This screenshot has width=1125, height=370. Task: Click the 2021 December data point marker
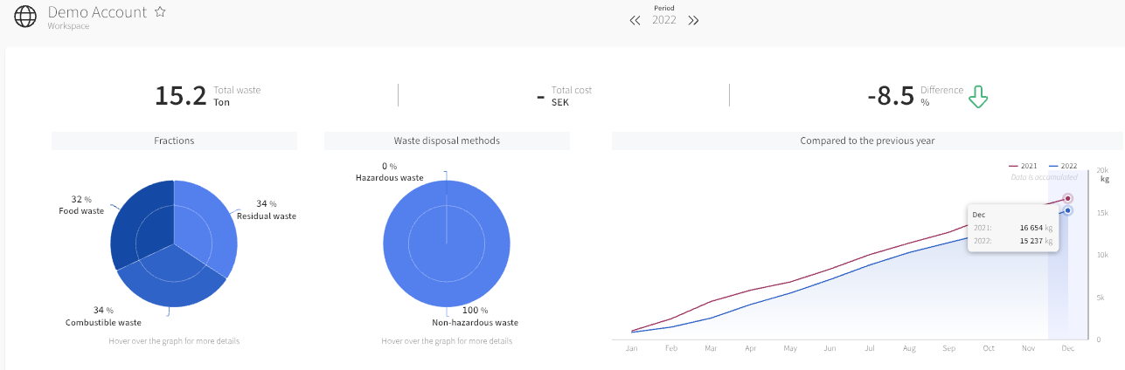coord(1067,199)
